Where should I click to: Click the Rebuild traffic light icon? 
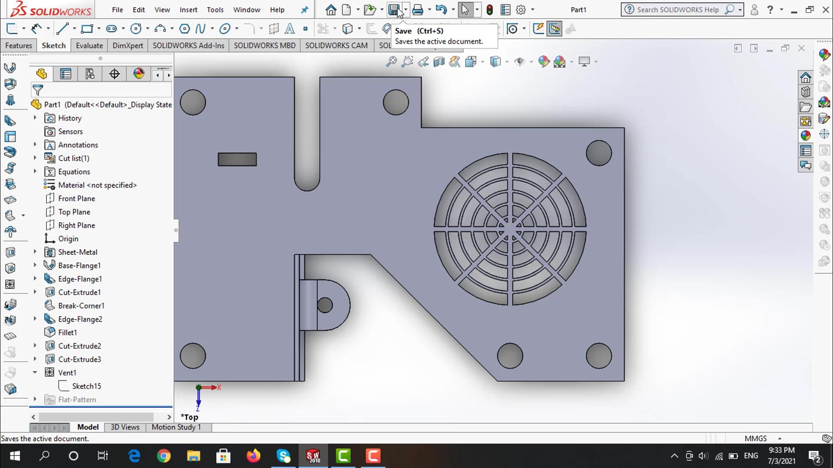point(489,10)
